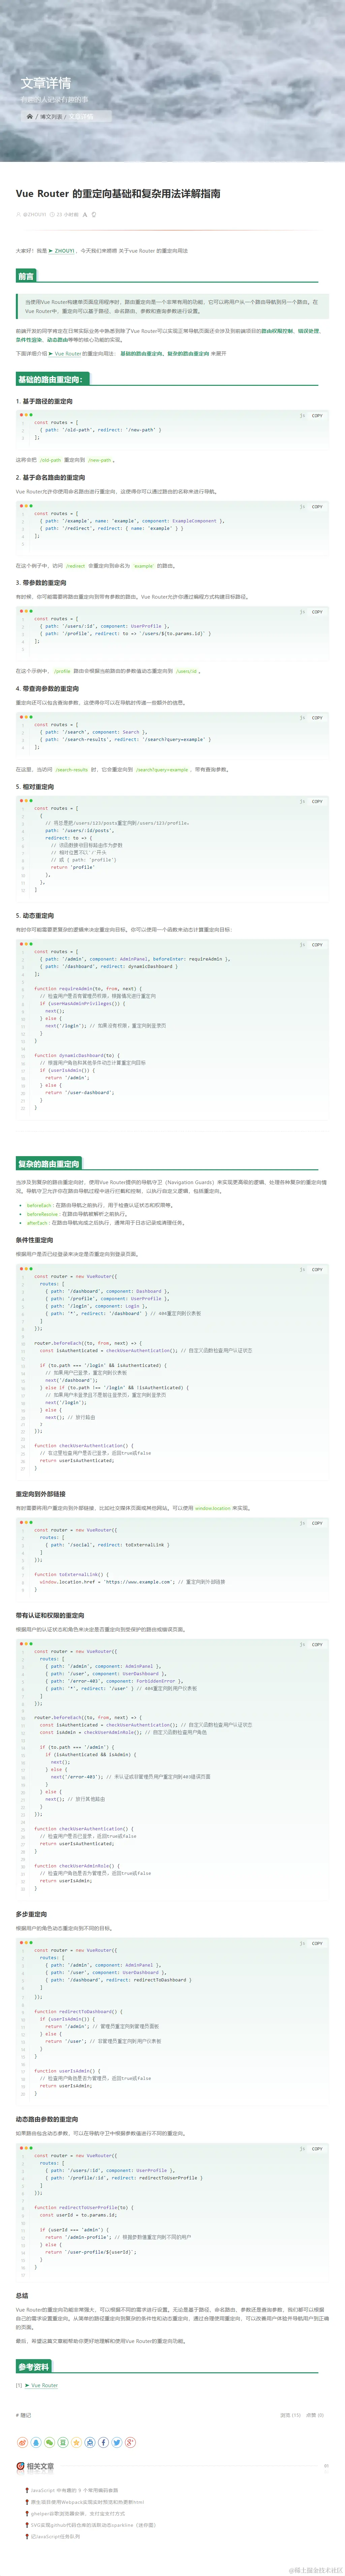Click the bookmark icon under the article title
345x2576 pixels.
tap(94, 214)
